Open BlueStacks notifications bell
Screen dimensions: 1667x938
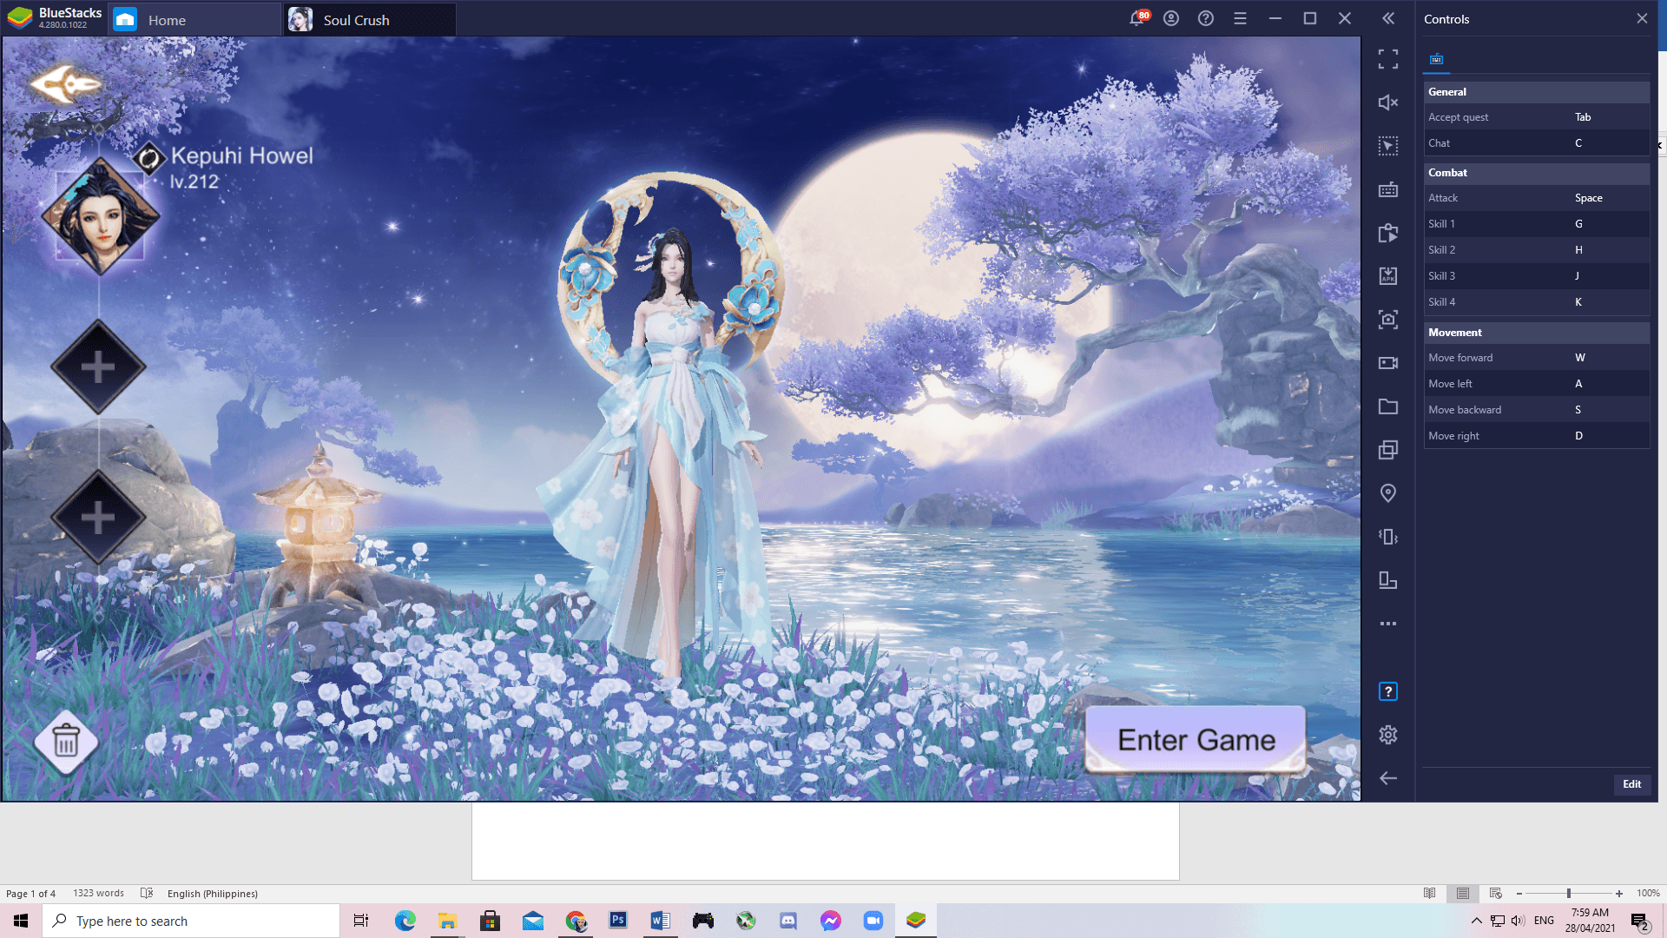click(x=1137, y=18)
